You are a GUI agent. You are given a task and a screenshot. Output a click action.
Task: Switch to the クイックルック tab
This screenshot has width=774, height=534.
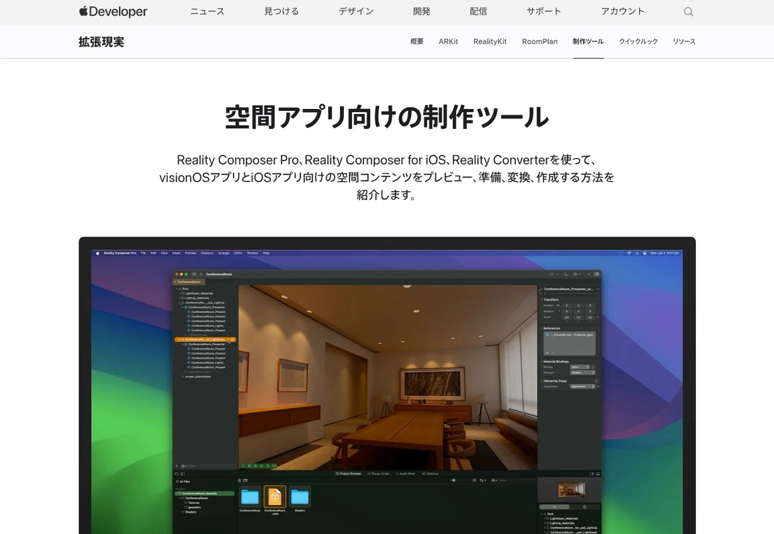pyautogui.click(x=638, y=41)
